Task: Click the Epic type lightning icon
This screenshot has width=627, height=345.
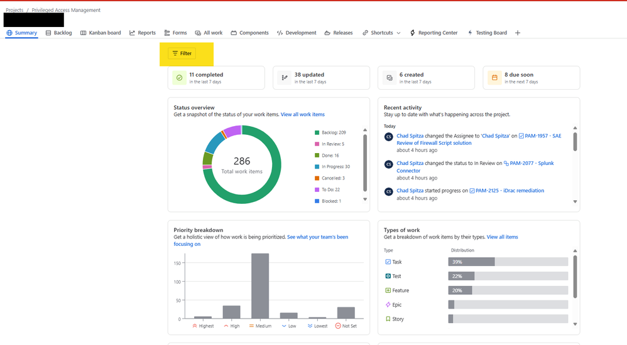Action: (388, 305)
